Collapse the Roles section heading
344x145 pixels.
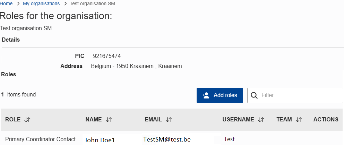click(x=9, y=74)
